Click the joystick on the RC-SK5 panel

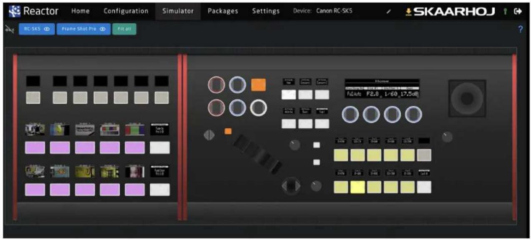(x=467, y=98)
